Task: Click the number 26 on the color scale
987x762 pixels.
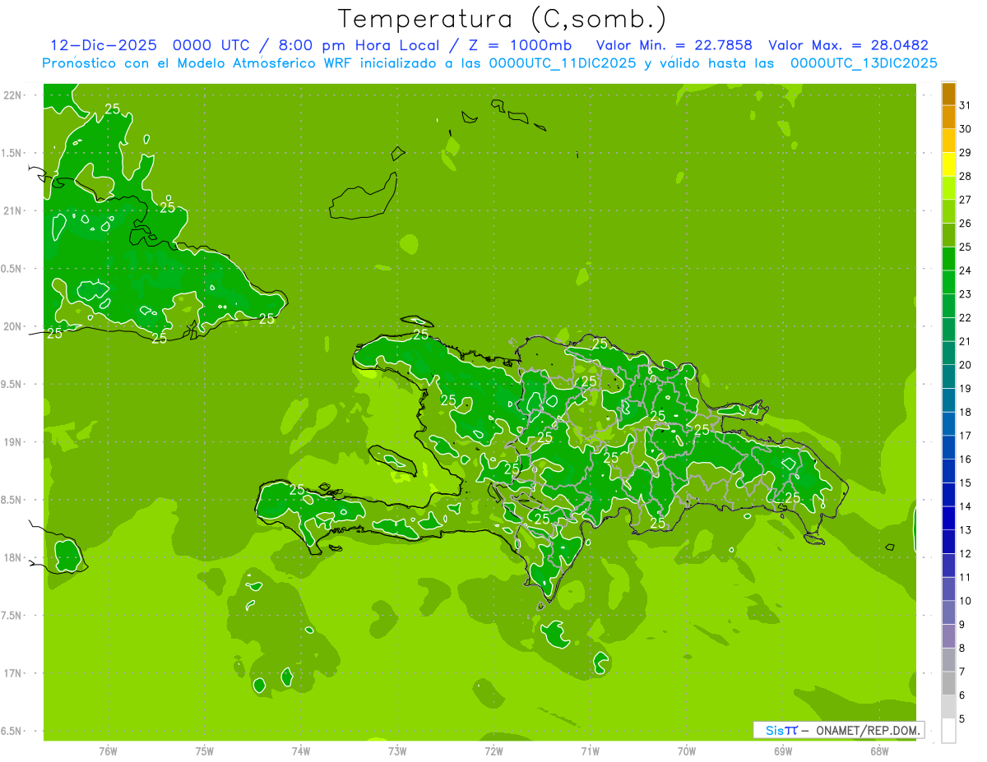Action: click(x=966, y=223)
